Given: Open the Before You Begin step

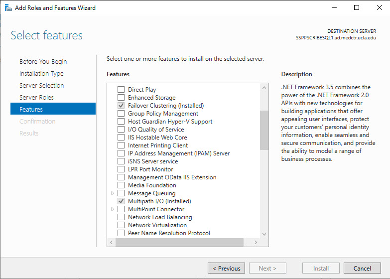Looking at the screenshot, I should (43, 61).
